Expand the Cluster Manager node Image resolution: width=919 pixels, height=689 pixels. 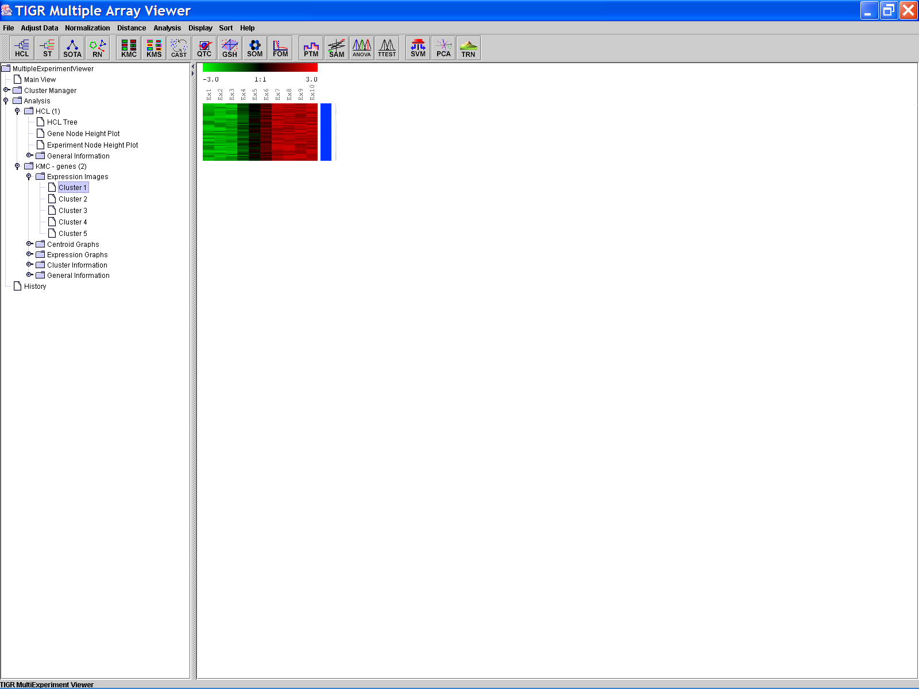(6, 90)
